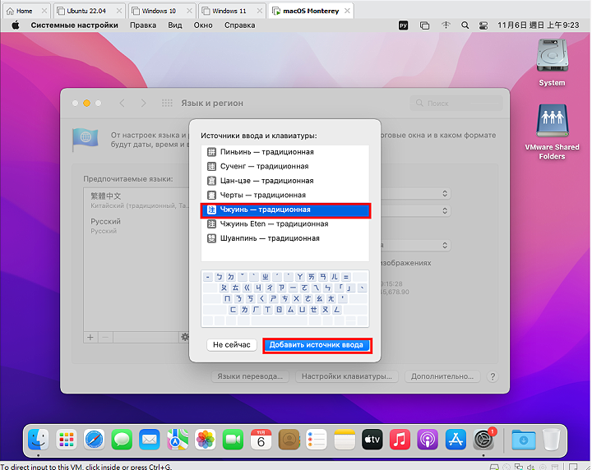Select Черты — традиционная input source
This screenshot has height=470, width=592.
[x=285, y=195]
